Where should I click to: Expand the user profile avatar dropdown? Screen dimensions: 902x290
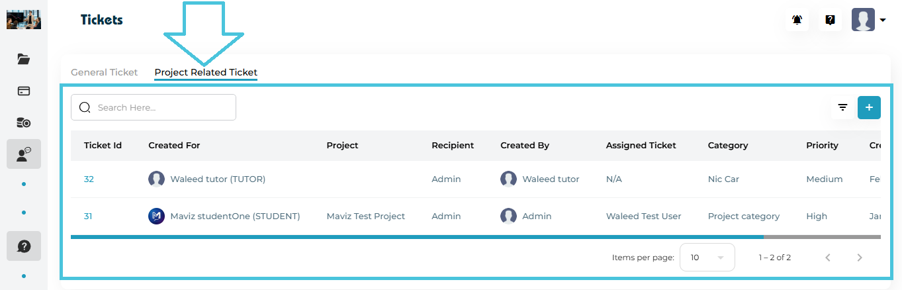(x=869, y=20)
